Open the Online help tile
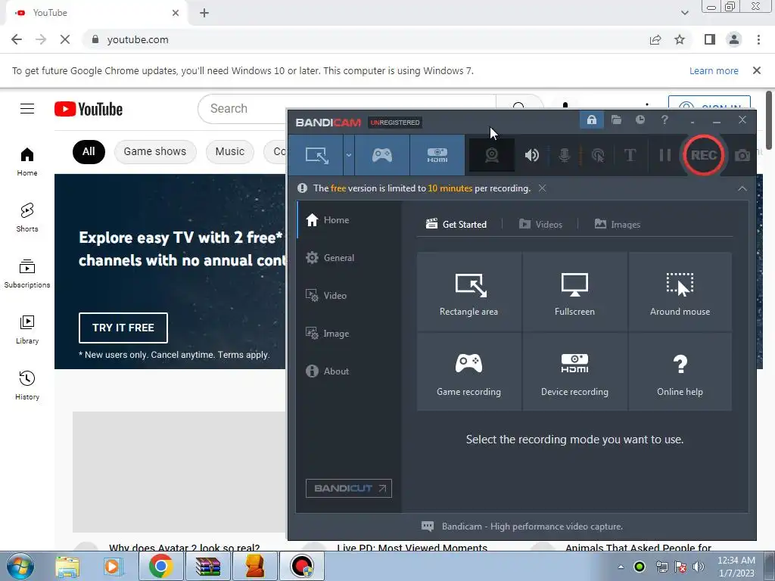775x581 pixels. coord(680,372)
